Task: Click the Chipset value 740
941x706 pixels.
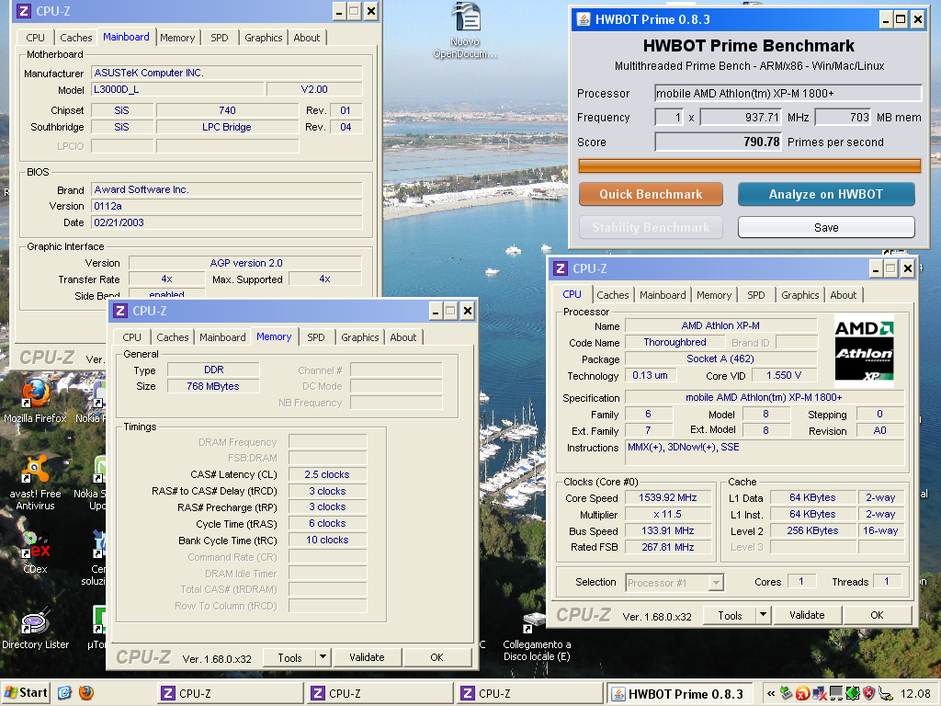Action: 227,110
